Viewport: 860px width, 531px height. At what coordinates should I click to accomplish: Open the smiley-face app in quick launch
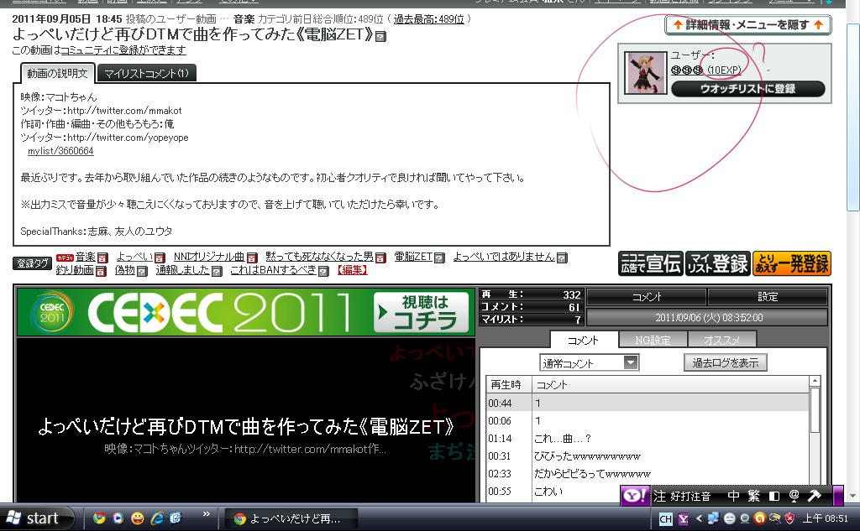137,518
